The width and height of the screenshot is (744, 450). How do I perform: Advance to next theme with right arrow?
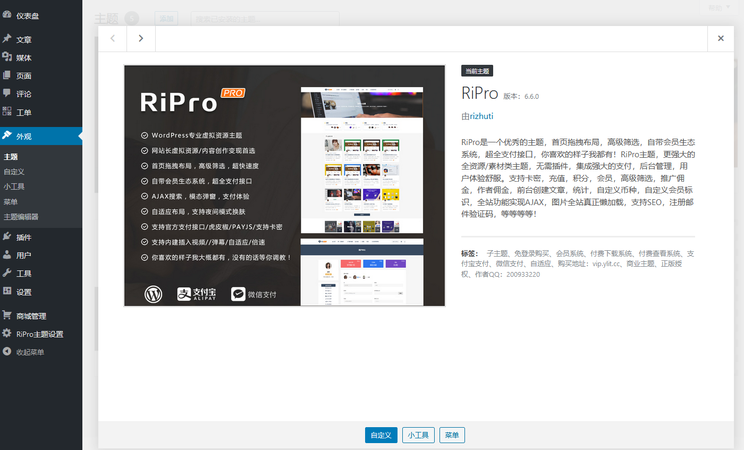pyautogui.click(x=140, y=38)
